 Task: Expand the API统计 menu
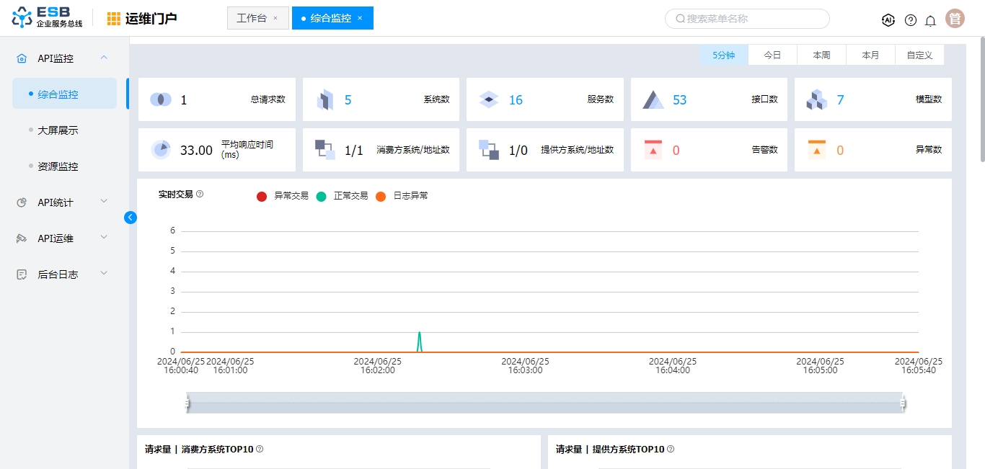(63, 202)
